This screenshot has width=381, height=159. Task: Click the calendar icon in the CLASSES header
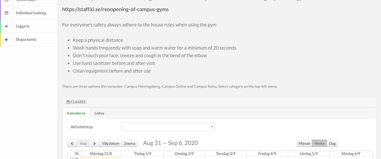(x=68, y=102)
